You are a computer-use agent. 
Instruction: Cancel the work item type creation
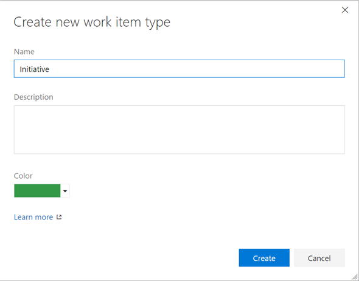[319, 258]
